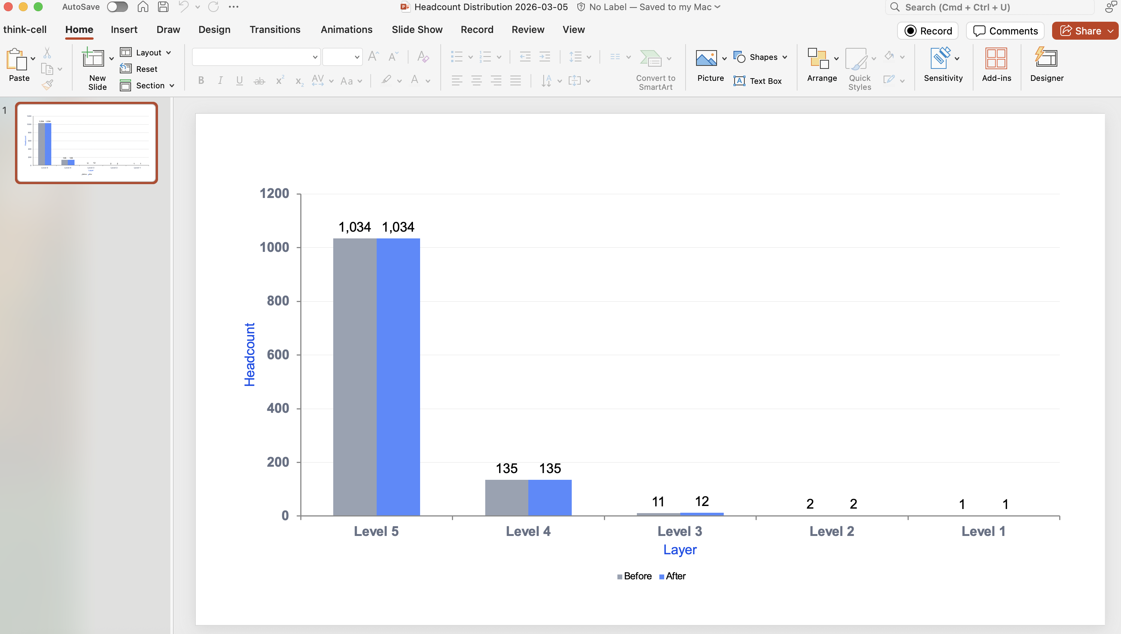The height and width of the screenshot is (634, 1121).
Task: Toggle underline formatting button
Action: tap(239, 80)
